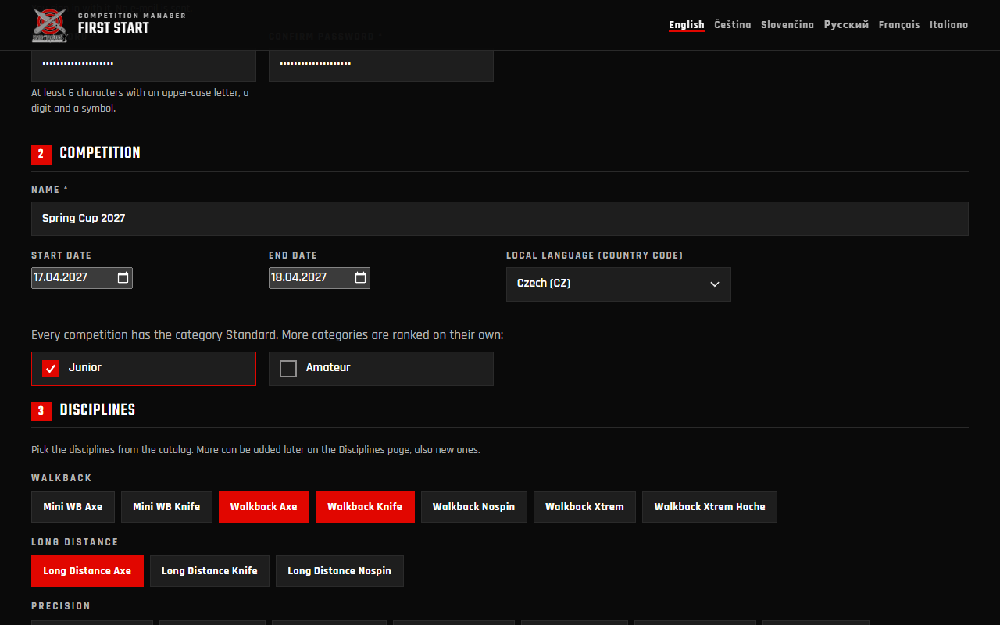The image size is (1000, 625).
Task: Switch language to Русский
Action: (x=846, y=25)
